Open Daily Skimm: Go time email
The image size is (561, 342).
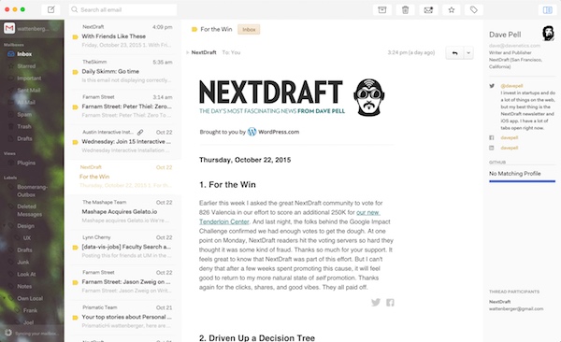coord(122,72)
